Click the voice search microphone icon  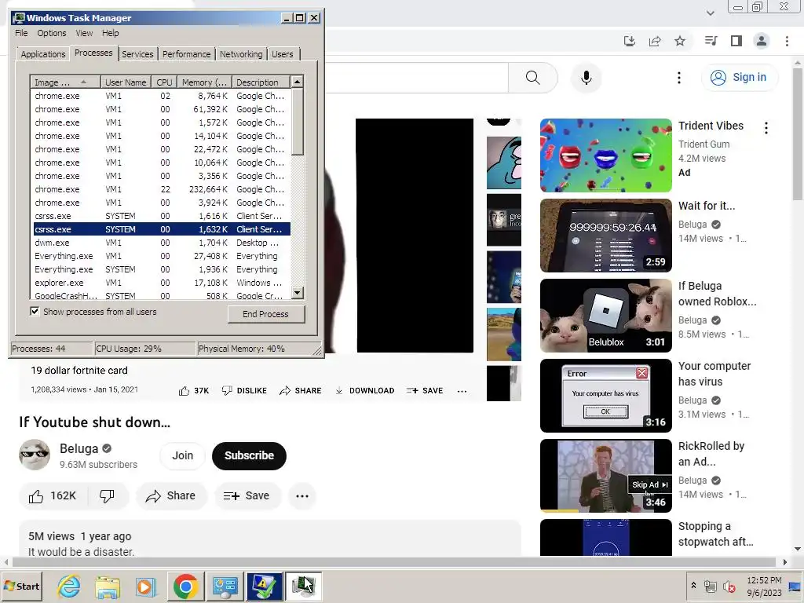coord(586,78)
